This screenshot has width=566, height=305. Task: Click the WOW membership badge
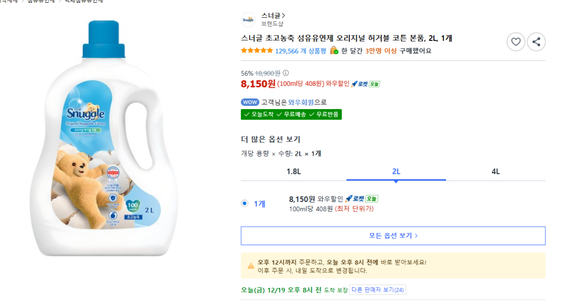pos(250,102)
